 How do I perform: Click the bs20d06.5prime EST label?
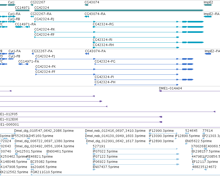[44, 167]
